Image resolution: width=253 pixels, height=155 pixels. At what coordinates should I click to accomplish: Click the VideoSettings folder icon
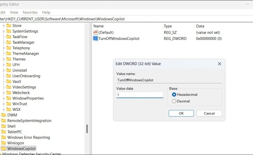click(9, 87)
